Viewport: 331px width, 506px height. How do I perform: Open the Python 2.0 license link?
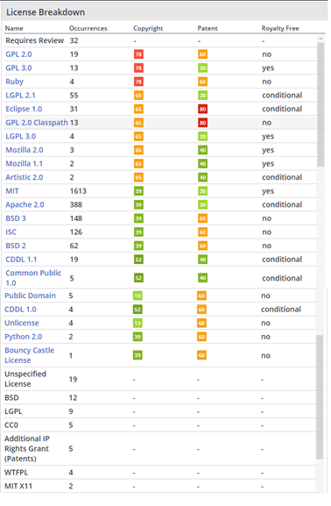tap(24, 337)
